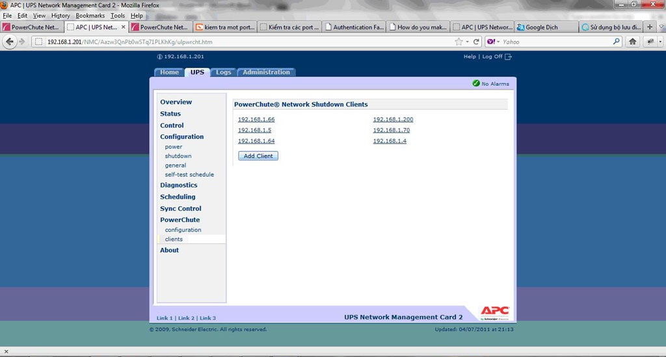
Task: Click the Log Off arrow icon
Action: click(508, 56)
